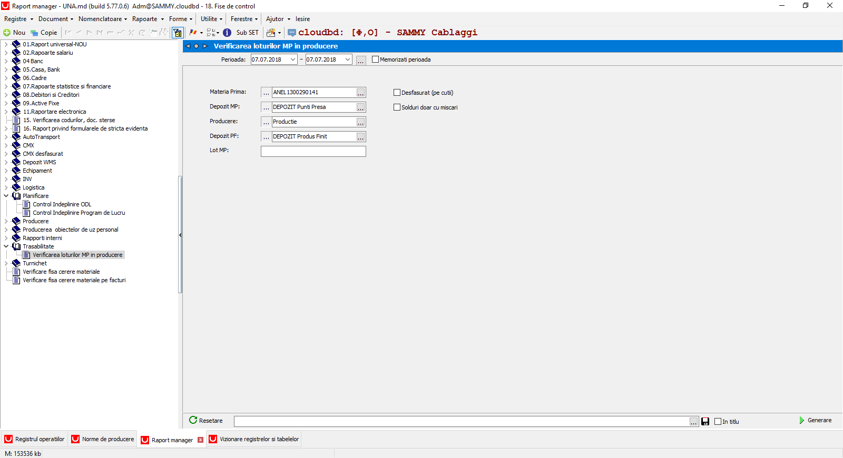The height and width of the screenshot is (458, 843).
Task: Click the next arrow in report header
Action: coord(205,46)
